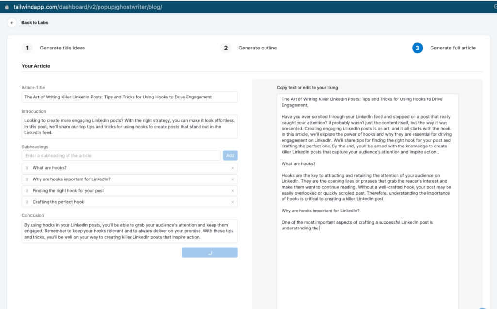The width and height of the screenshot is (497, 309).
Task: Grab drag handle of 'What are hooks?' subheading
Action: coord(27,168)
